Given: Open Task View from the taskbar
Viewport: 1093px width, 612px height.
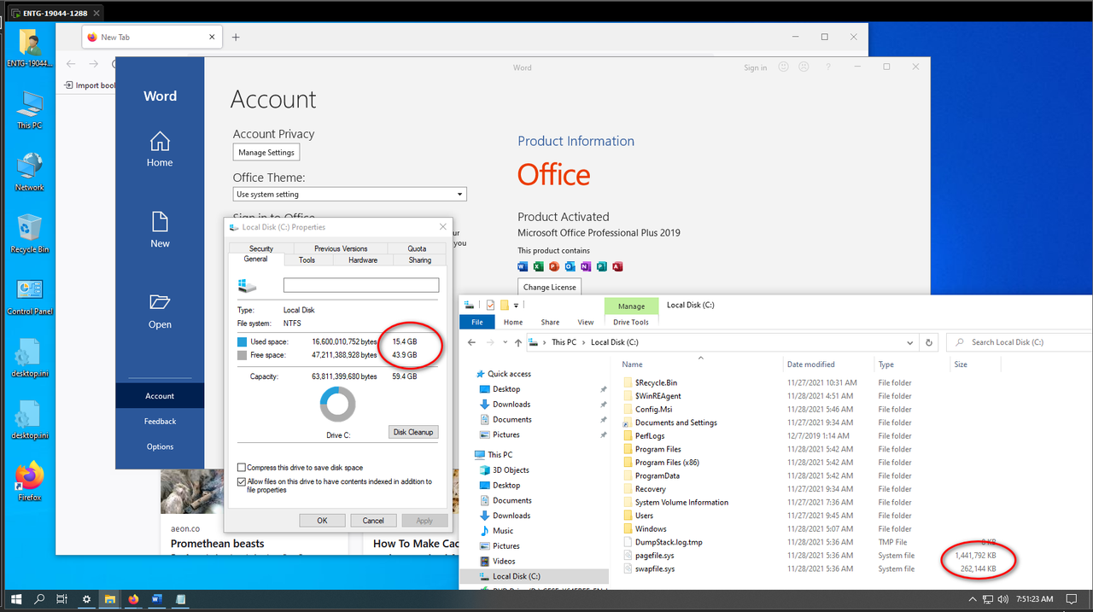Looking at the screenshot, I should coord(61,600).
